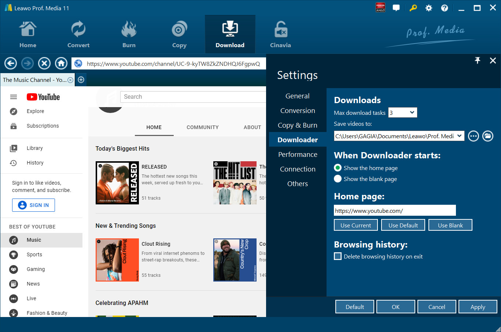The width and height of the screenshot is (501, 332).
Task: Open the download folder
Action: pos(488,136)
